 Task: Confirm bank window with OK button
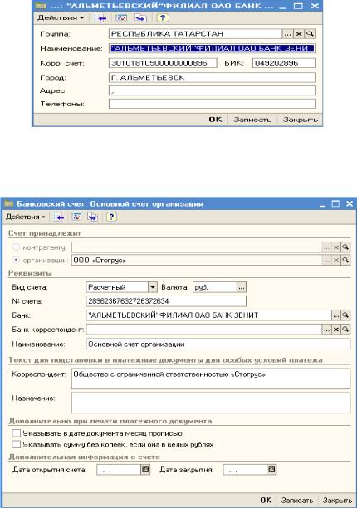tap(215, 120)
